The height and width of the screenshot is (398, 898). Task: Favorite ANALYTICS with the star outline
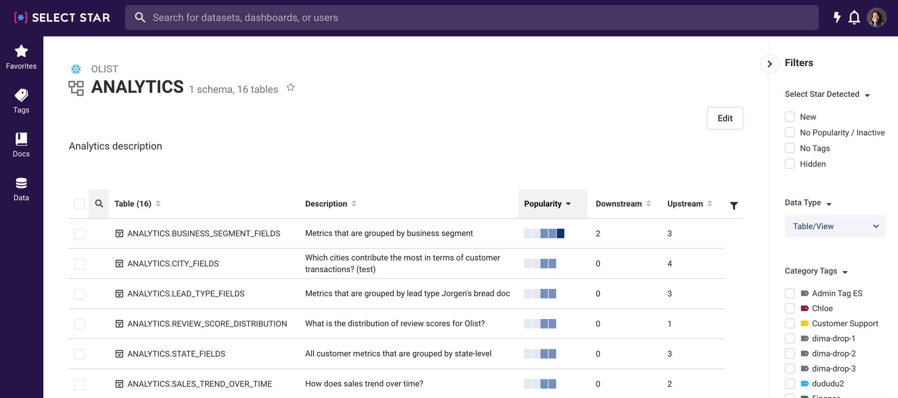click(290, 88)
